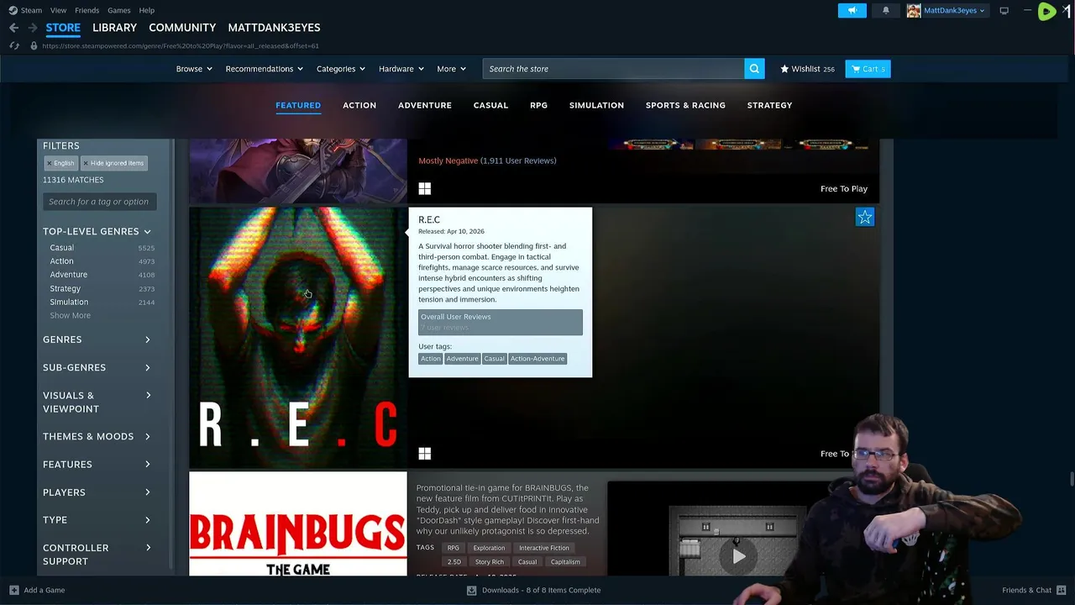Open the bell notifications
Screen dimensions: 1075x605
(885, 10)
